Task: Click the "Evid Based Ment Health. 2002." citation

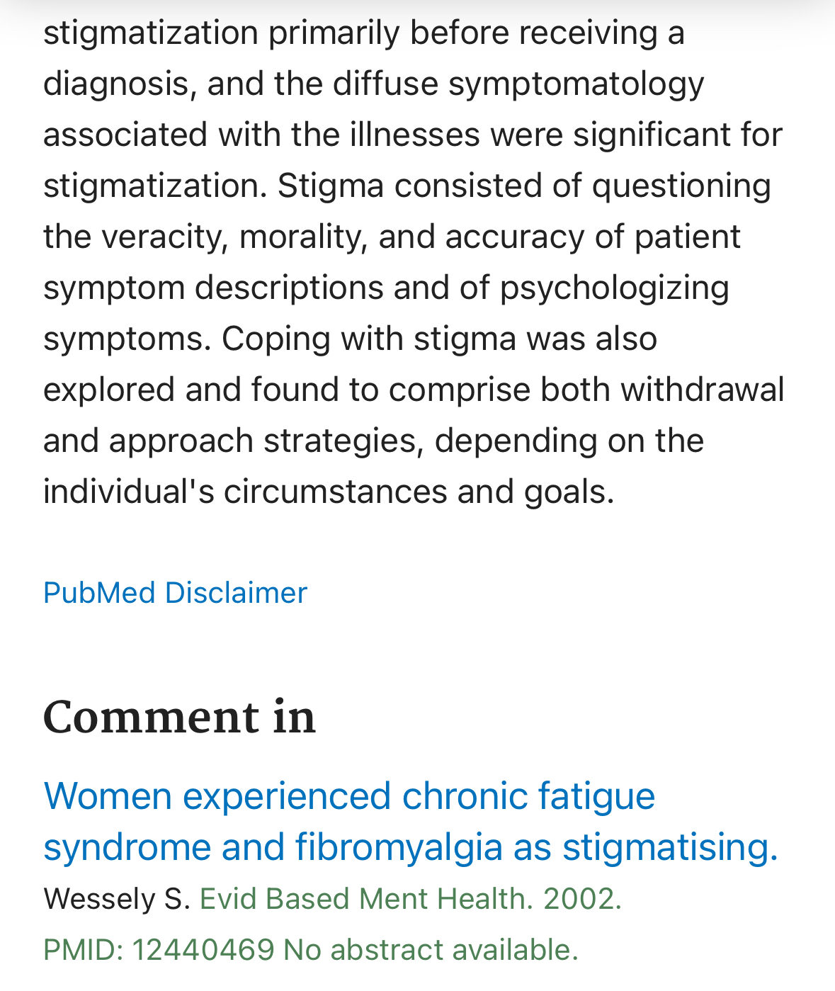Action: [x=410, y=899]
